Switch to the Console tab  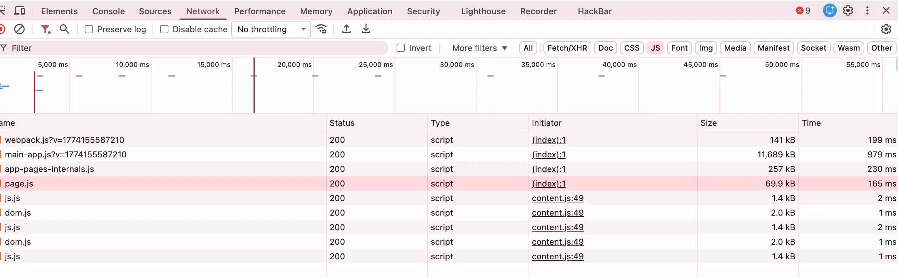(108, 11)
